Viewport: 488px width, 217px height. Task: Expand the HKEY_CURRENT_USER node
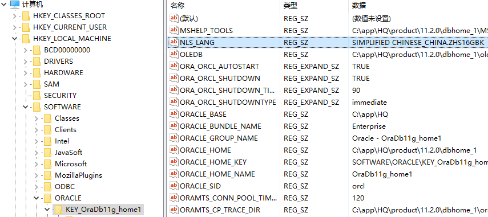[x=15, y=27]
